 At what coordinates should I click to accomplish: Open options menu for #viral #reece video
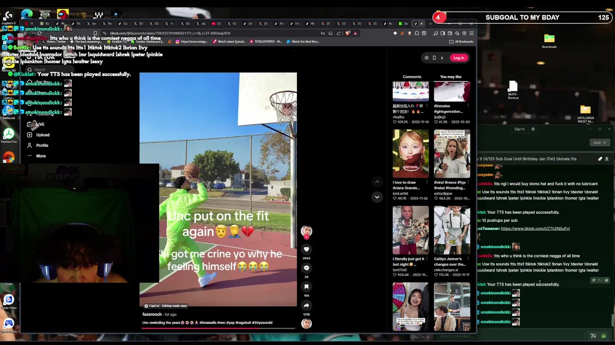[468, 183]
